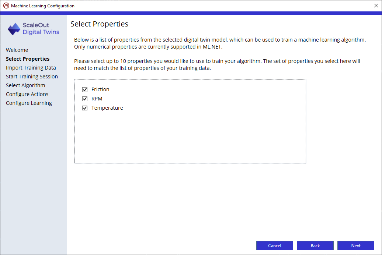Select the bold Select Properties sidebar step
Screen dimensions: 382x255
28,59
